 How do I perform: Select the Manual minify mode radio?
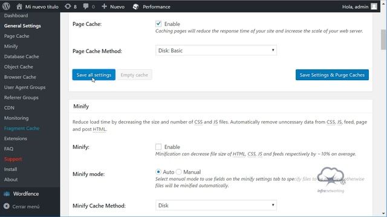coord(179,172)
